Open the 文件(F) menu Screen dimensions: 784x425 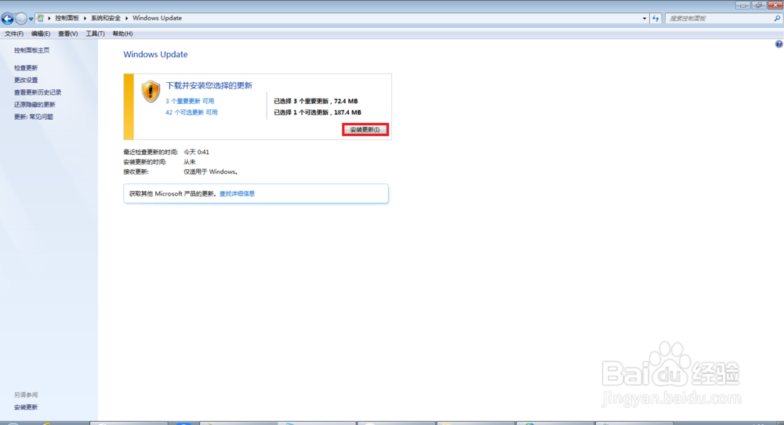(x=14, y=34)
